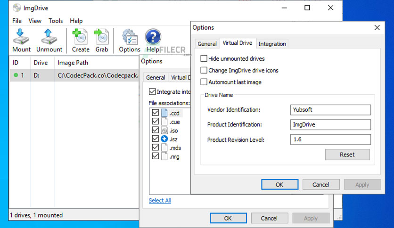Click the ImgDrive app icon in title bar

[x=16, y=8]
